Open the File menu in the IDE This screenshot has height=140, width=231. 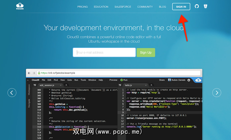44,80
